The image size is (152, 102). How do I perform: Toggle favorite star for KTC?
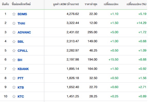click(x=14, y=96)
